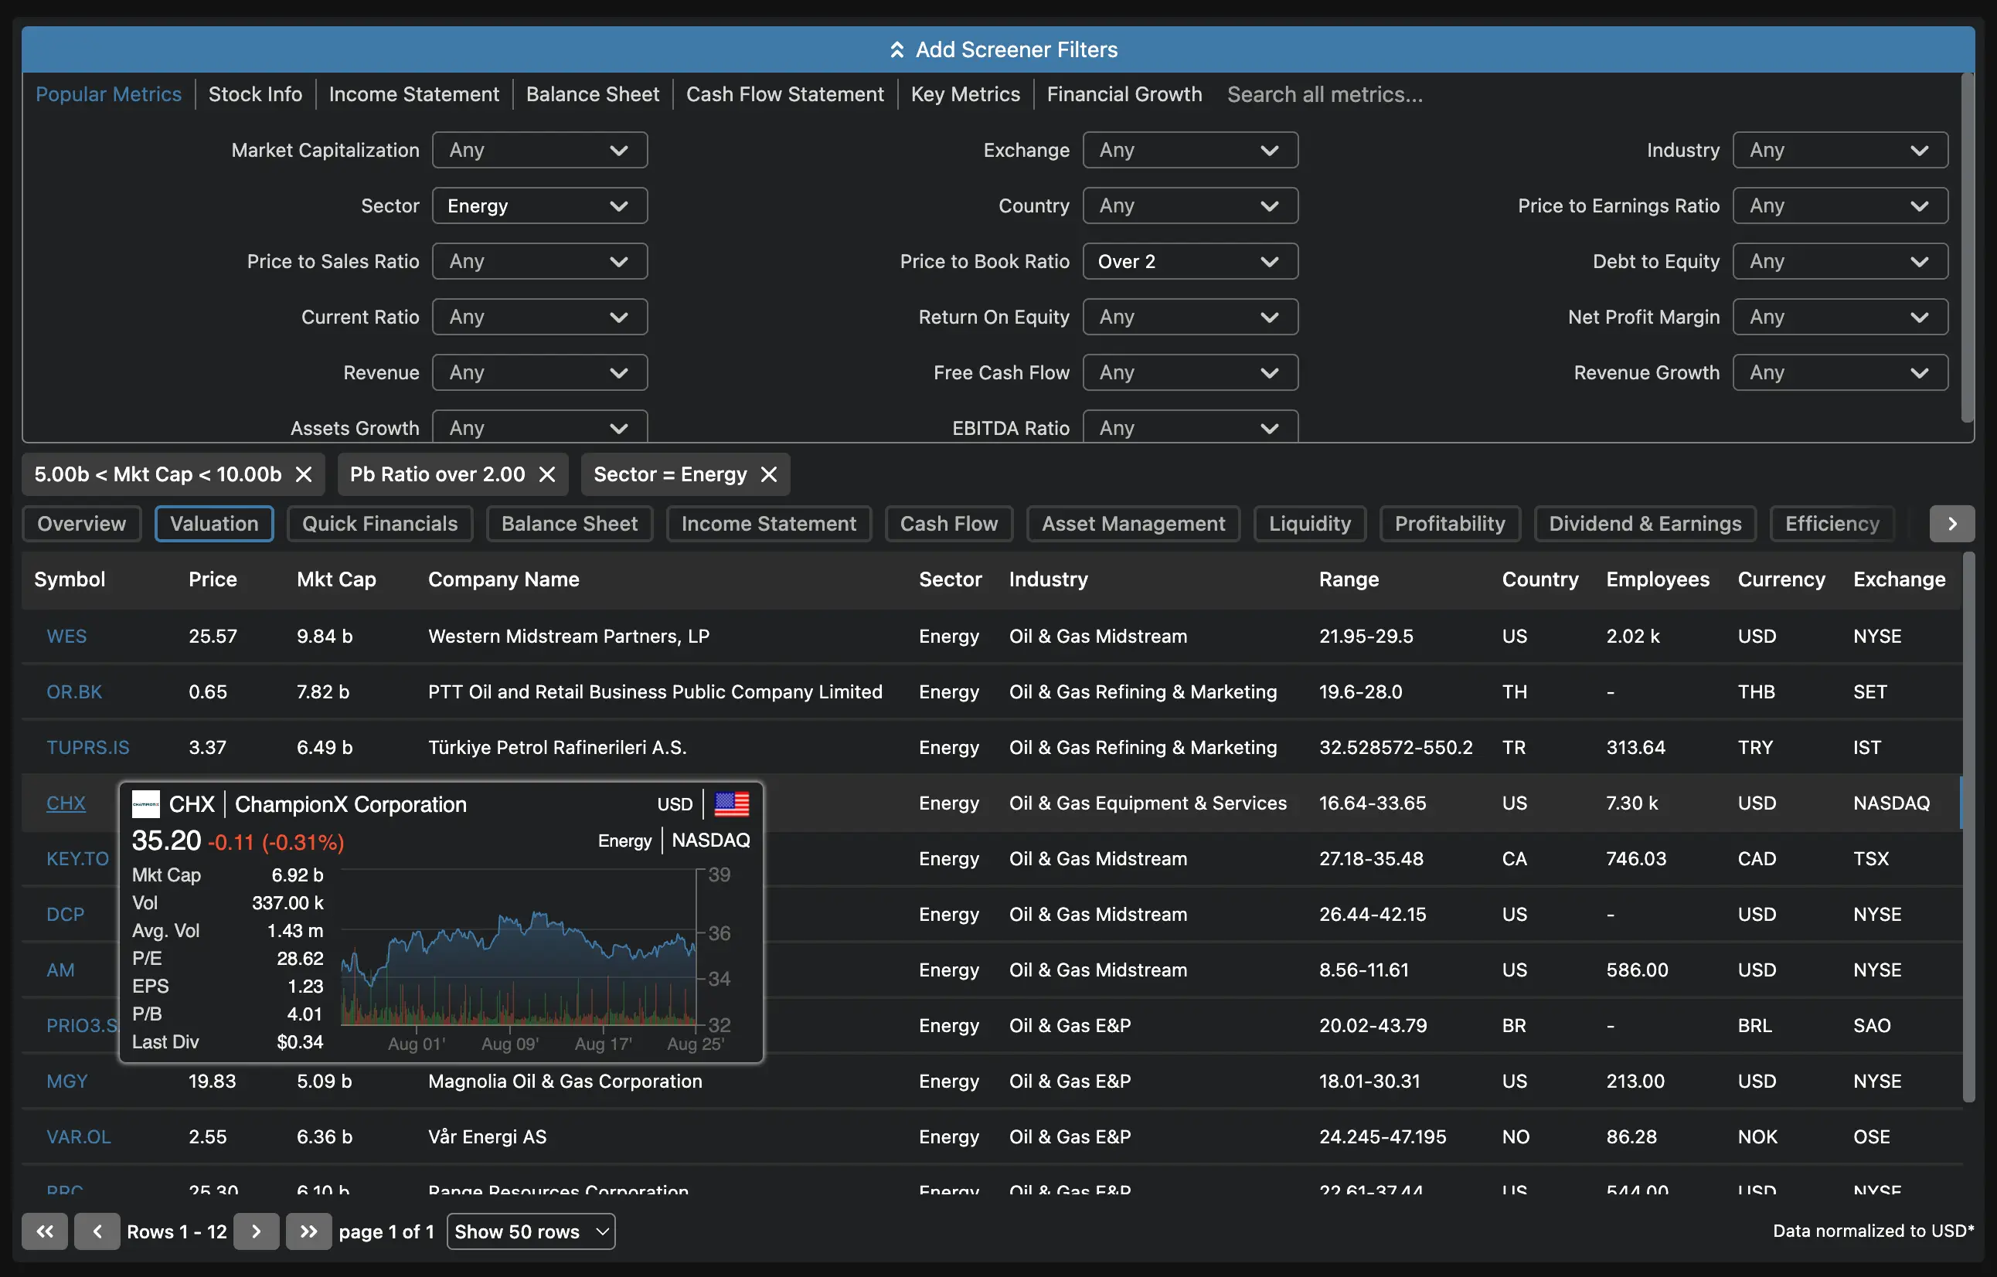Dismiss the 5.00b < Mkt Cap < 10.00b filter
This screenshot has height=1277, width=1997.
point(303,474)
